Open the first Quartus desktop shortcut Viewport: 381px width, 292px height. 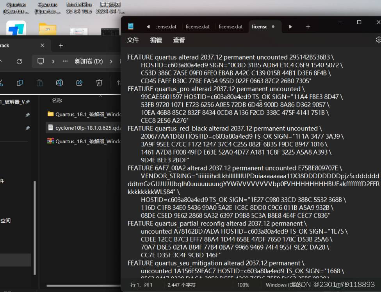(16, 8)
